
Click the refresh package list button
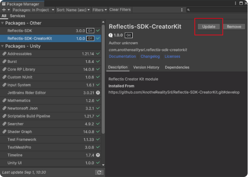click(x=99, y=172)
